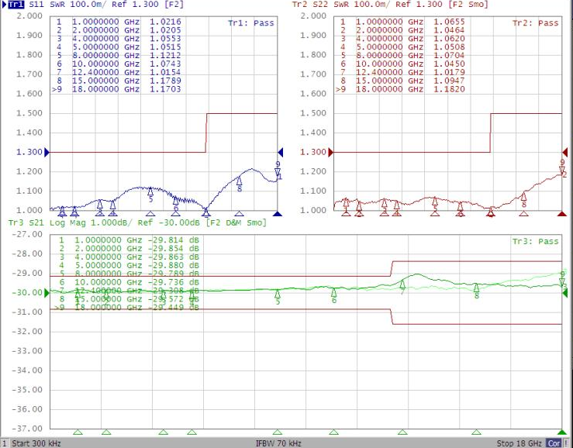Click the Start 300 kHz field
Viewport: 573px width, 448px height.
35,443
